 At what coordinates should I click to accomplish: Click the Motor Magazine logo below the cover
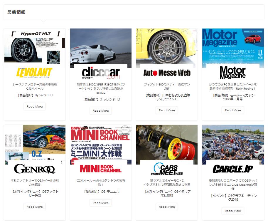pyautogui.click(x=233, y=73)
